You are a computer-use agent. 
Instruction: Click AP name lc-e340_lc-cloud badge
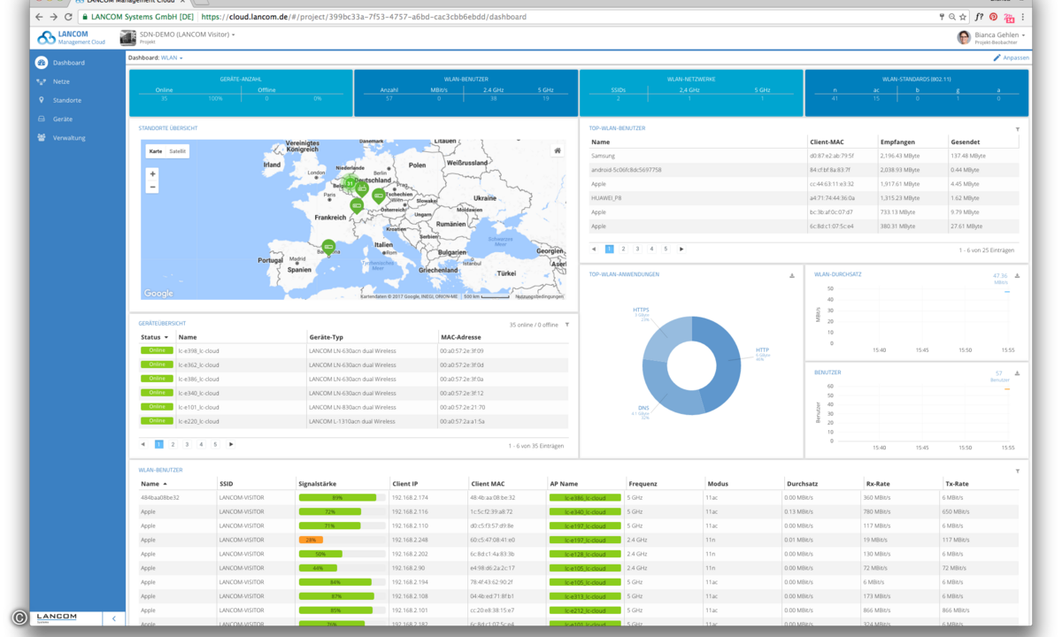click(585, 511)
